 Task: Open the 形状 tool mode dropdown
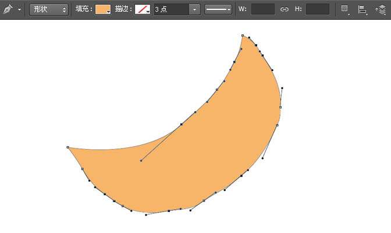pyautogui.click(x=48, y=10)
